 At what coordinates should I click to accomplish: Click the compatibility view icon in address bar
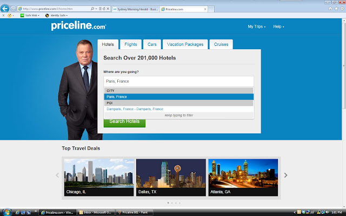point(100,9)
